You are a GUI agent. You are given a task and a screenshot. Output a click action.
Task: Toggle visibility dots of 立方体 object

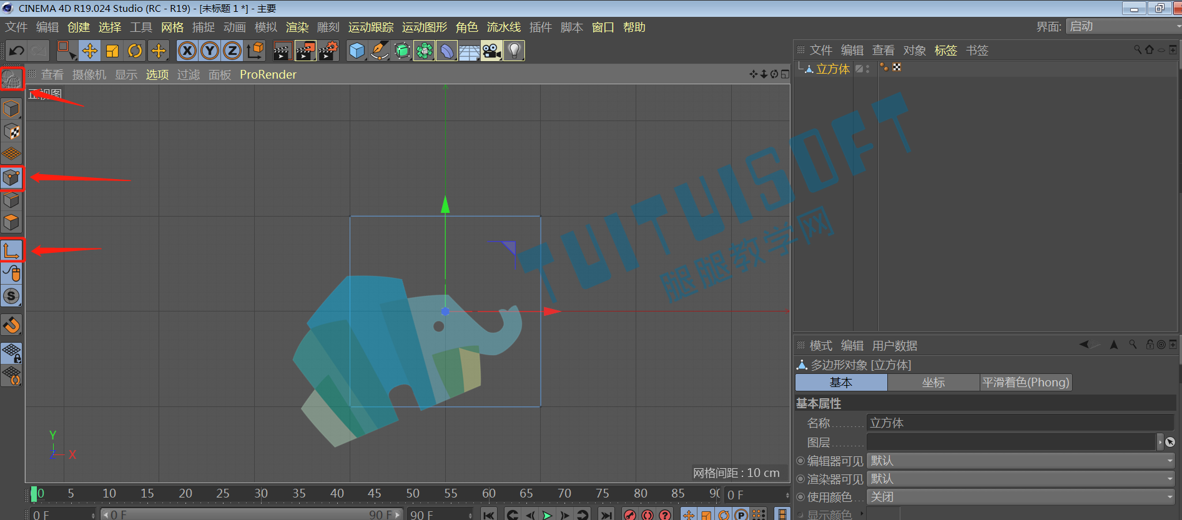click(867, 69)
